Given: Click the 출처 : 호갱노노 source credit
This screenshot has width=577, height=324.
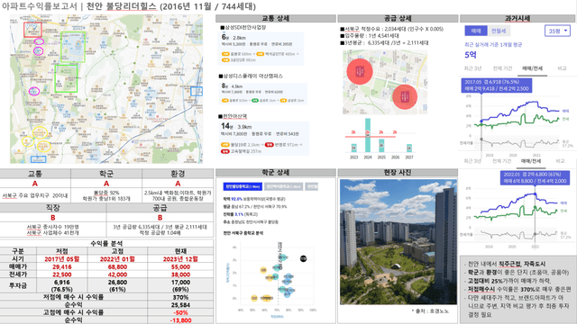Looking at the screenshot, I should click(430, 311).
